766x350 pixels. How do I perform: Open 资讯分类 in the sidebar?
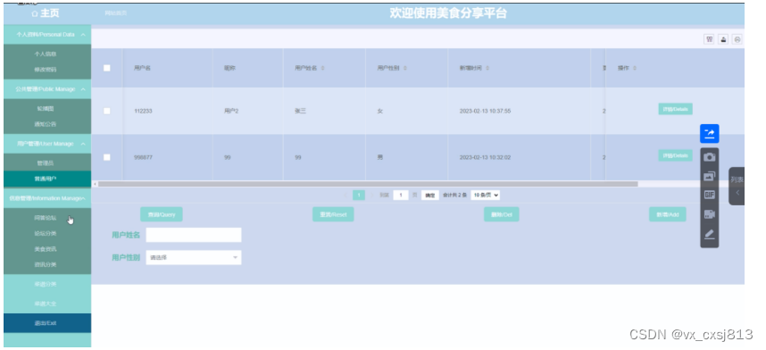[45, 264]
